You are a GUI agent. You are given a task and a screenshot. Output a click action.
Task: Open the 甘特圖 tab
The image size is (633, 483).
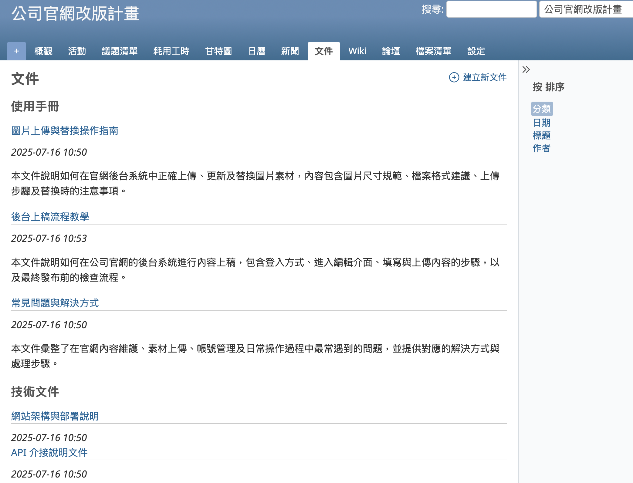pyautogui.click(x=218, y=51)
